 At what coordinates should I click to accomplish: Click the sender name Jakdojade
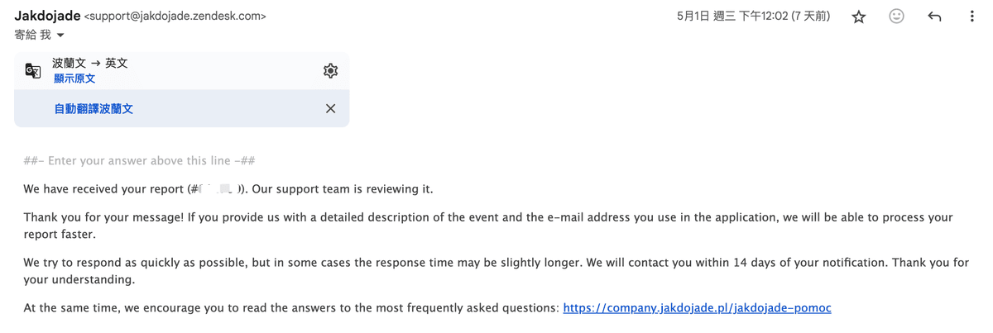[x=47, y=16]
